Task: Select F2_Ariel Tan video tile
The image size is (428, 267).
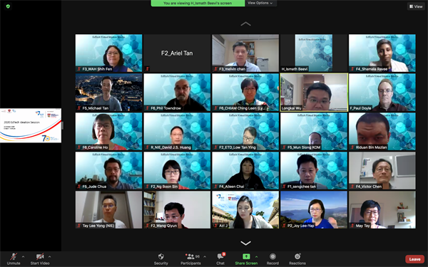Action: point(177,53)
